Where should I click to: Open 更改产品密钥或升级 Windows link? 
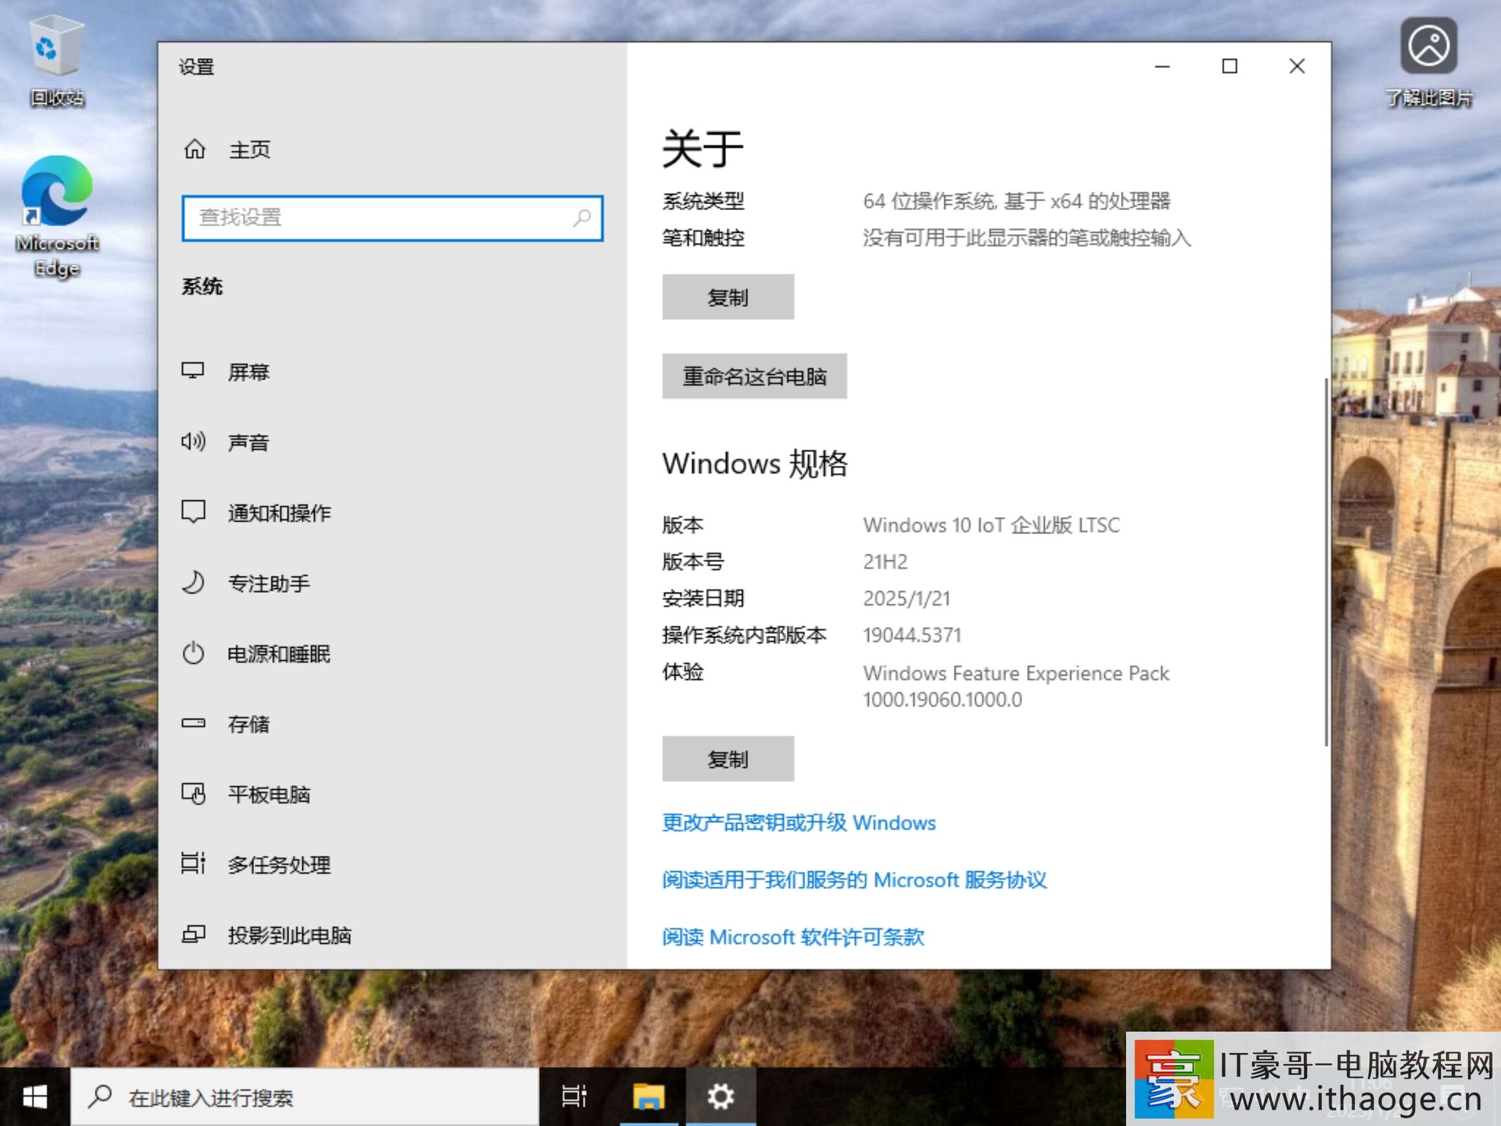pyautogui.click(x=799, y=823)
